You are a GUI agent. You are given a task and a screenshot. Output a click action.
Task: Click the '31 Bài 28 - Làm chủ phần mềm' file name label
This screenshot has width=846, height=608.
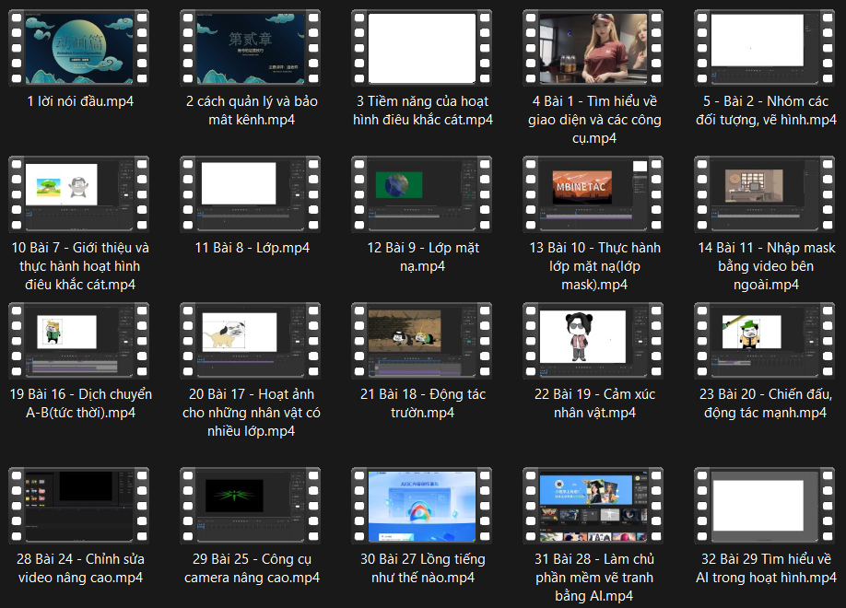tap(593, 578)
